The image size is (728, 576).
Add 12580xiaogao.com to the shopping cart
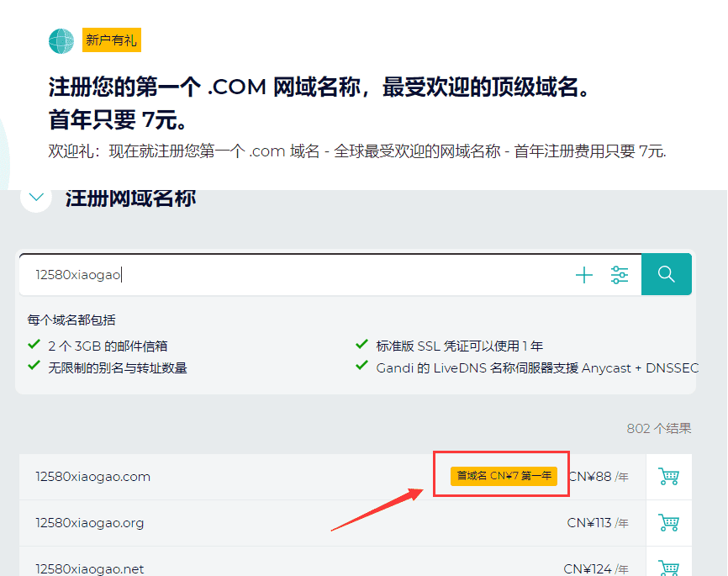[668, 476]
